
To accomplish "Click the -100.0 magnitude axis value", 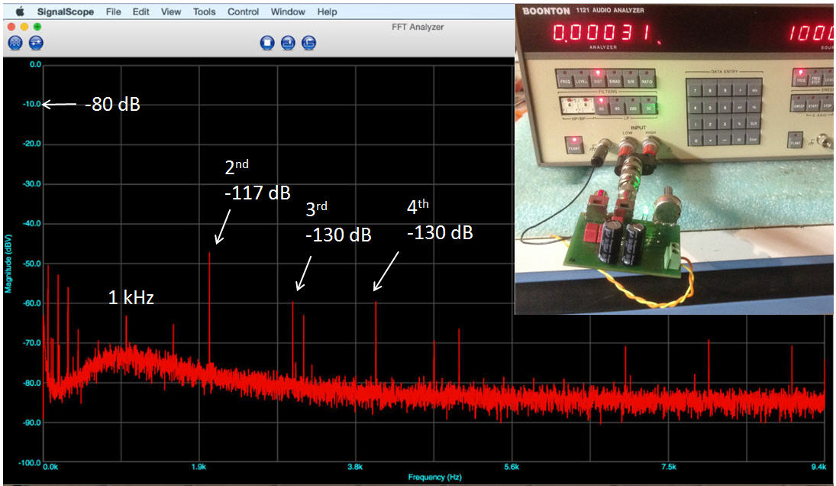I will (x=30, y=462).
